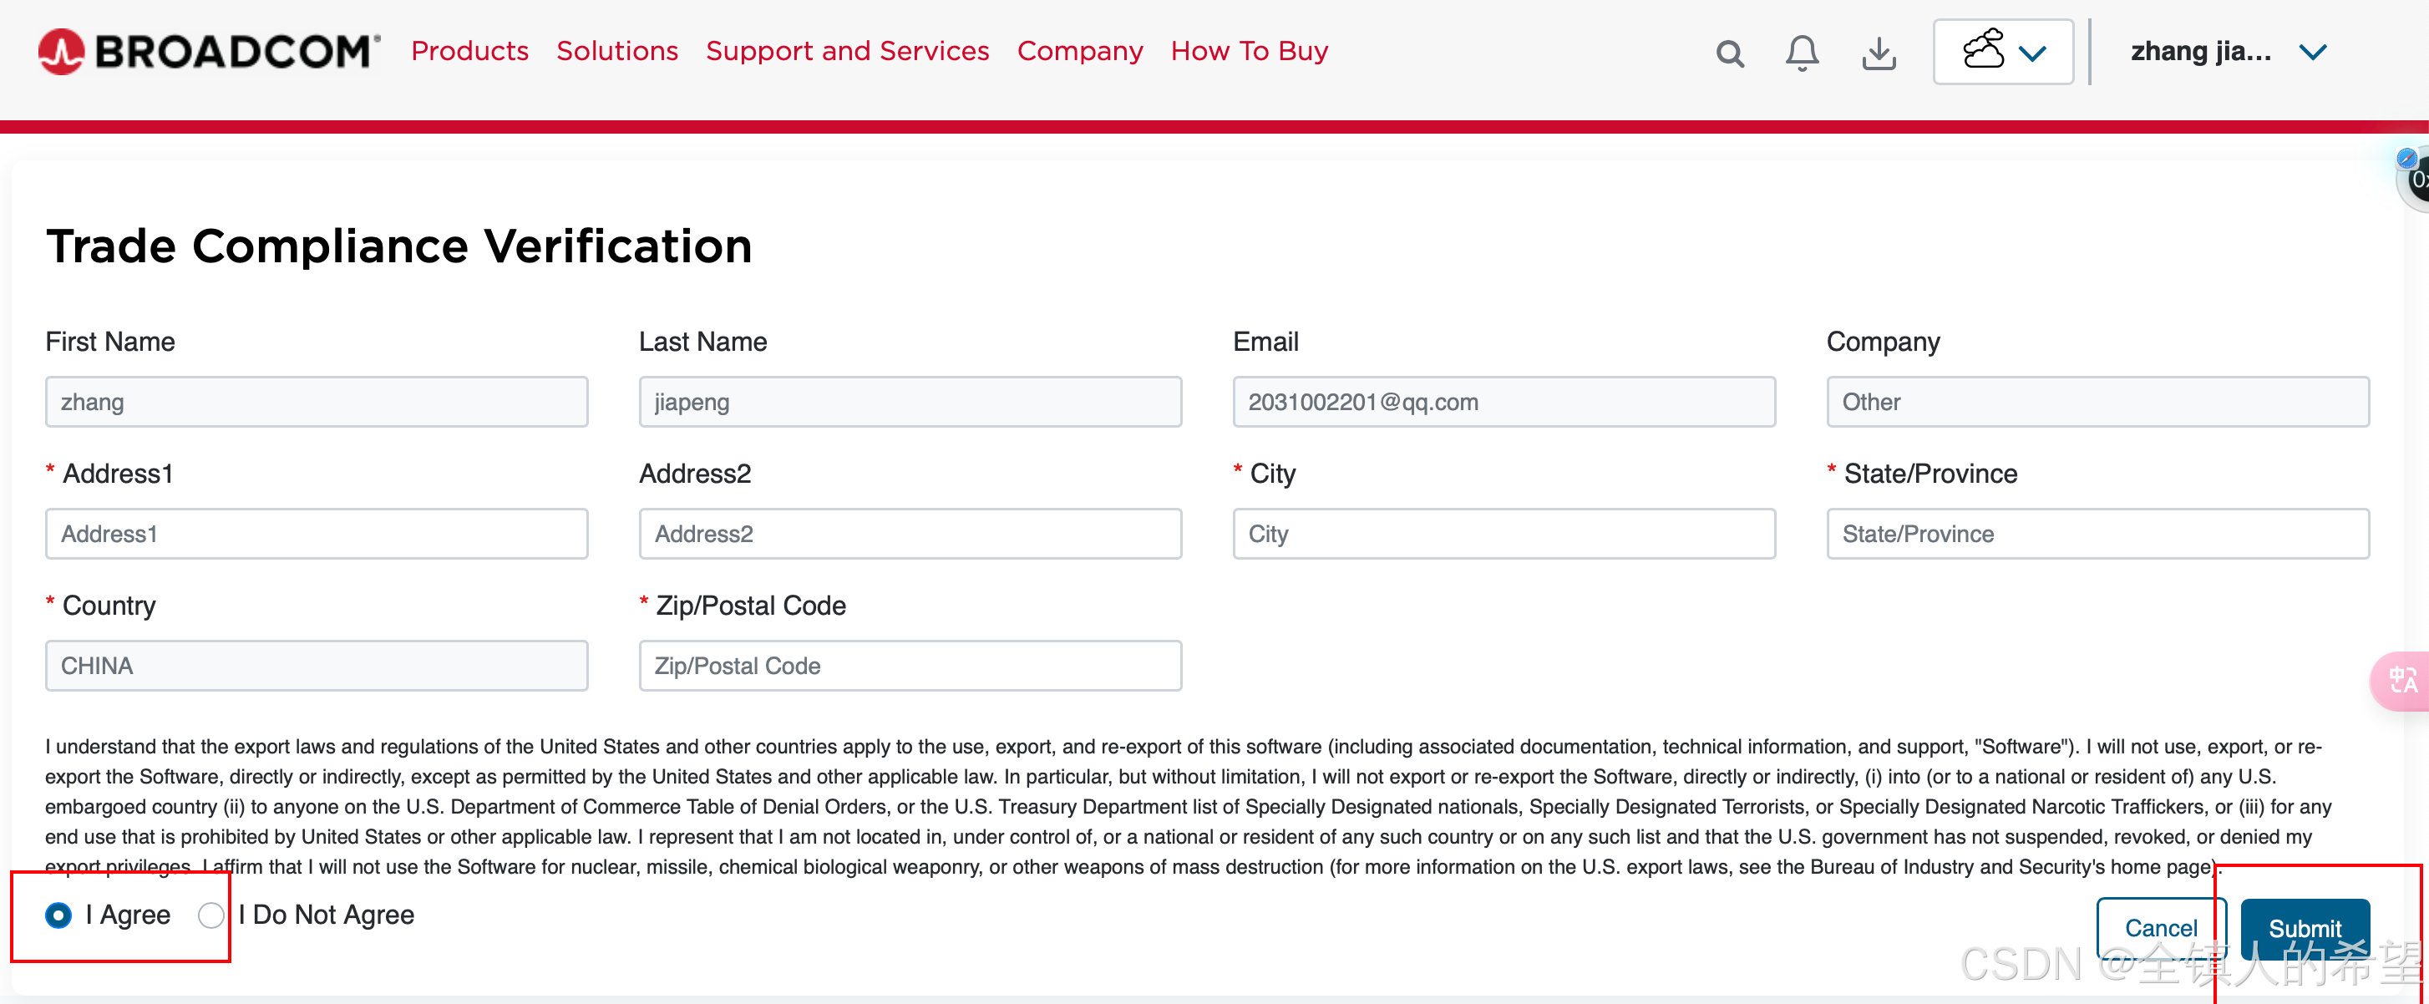Click the Email field with qq.com address
Screen dimensions: 2429x1004
coord(1504,402)
